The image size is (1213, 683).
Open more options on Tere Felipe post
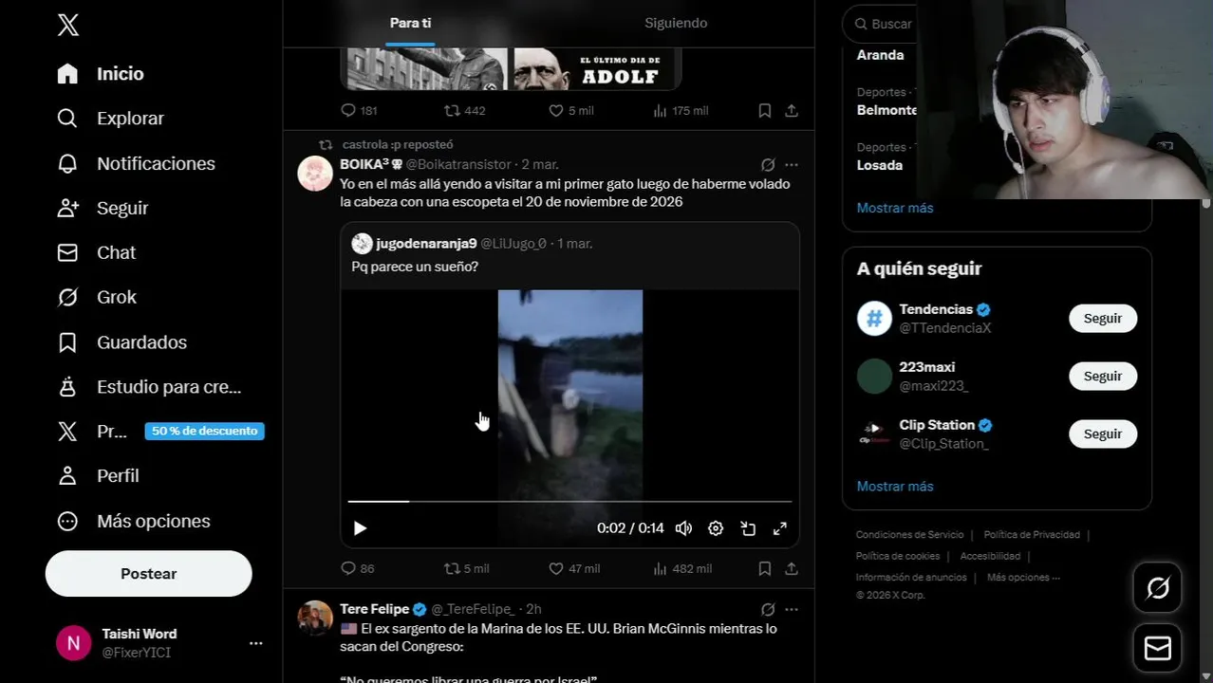pos(791,609)
